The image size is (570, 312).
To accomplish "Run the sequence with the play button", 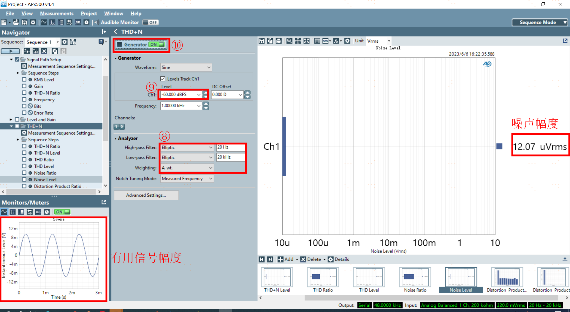I will 10,51.
